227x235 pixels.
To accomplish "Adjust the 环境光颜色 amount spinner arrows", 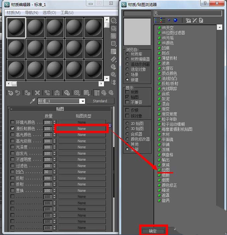I will click(x=54, y=122).
